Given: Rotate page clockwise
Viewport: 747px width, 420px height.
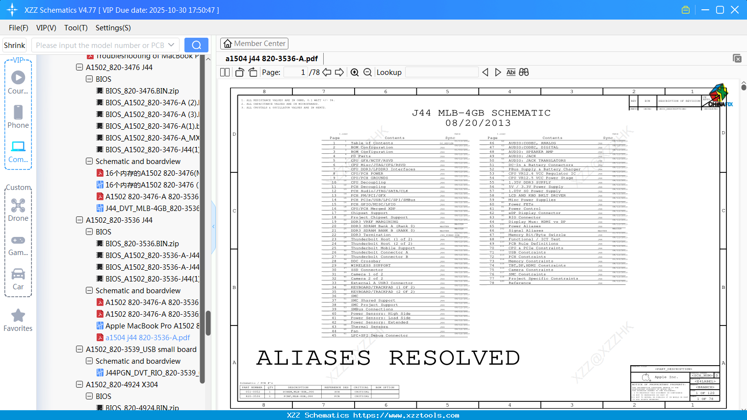Looking at the screenshot, I should pyautogui.click(x=253, y=72).
